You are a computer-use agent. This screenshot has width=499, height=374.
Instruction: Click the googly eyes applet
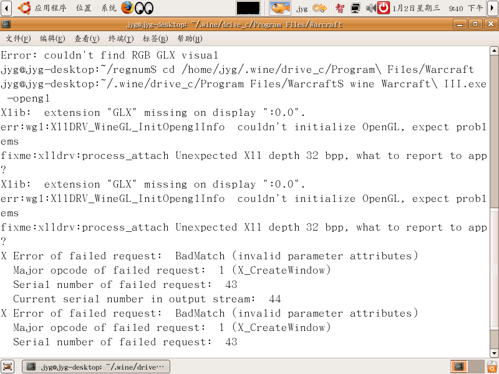(144, 8)
